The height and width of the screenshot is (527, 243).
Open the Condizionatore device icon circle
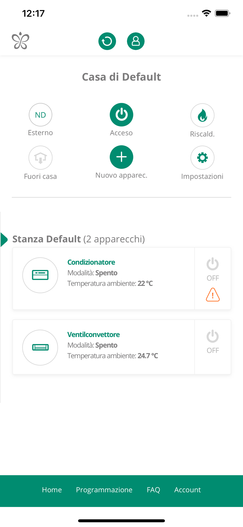pyautogui.click(x=40, y=275)
